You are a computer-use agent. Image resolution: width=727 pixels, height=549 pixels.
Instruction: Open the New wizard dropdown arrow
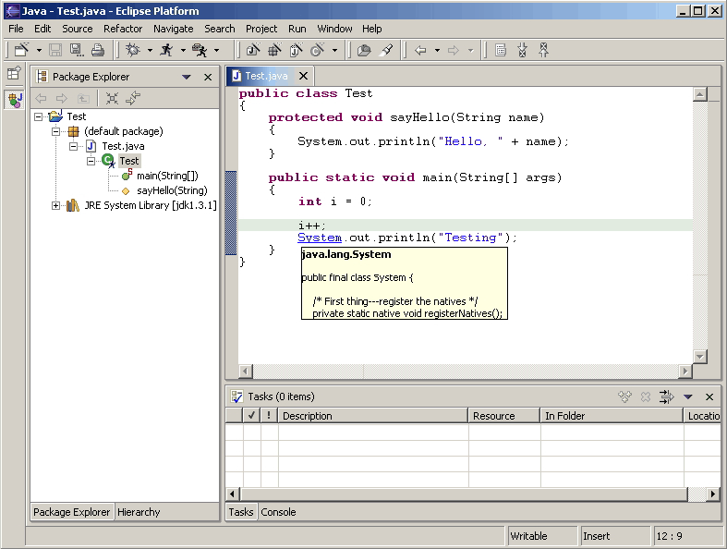pyautogui.click(x=39, y=50)
